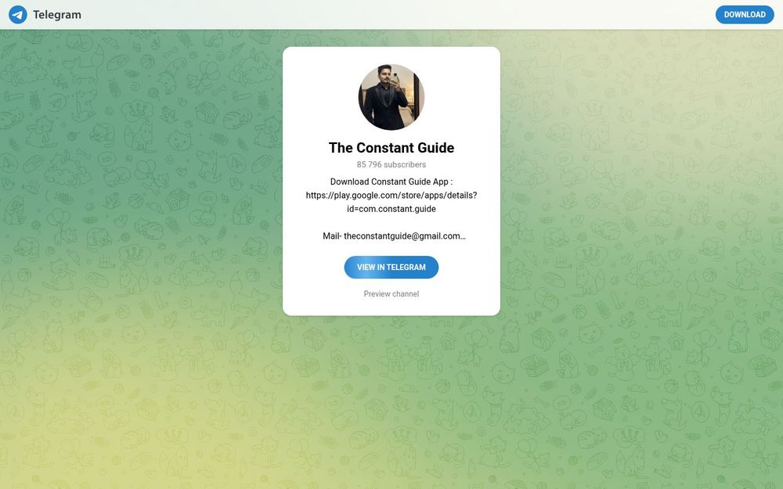Click the phone held in profile photo
This screenshot has width=783, height=489.
pyautogui.click(x=395, y=78)
